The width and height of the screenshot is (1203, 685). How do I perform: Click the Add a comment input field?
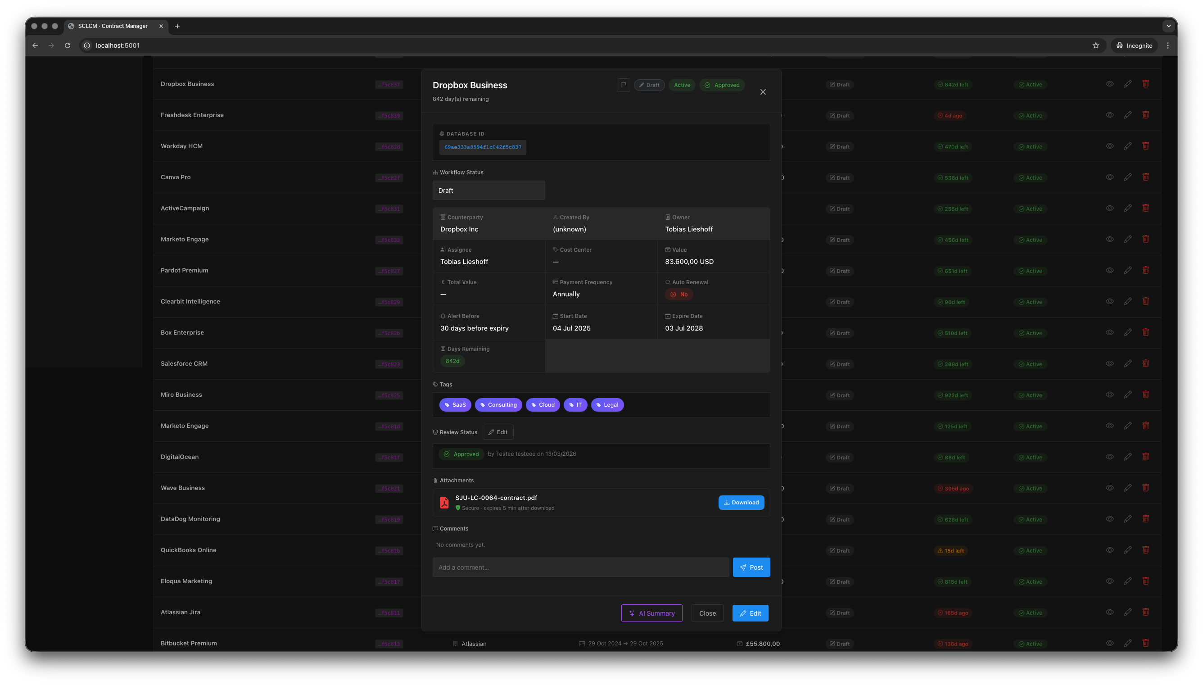pos(580,567)
